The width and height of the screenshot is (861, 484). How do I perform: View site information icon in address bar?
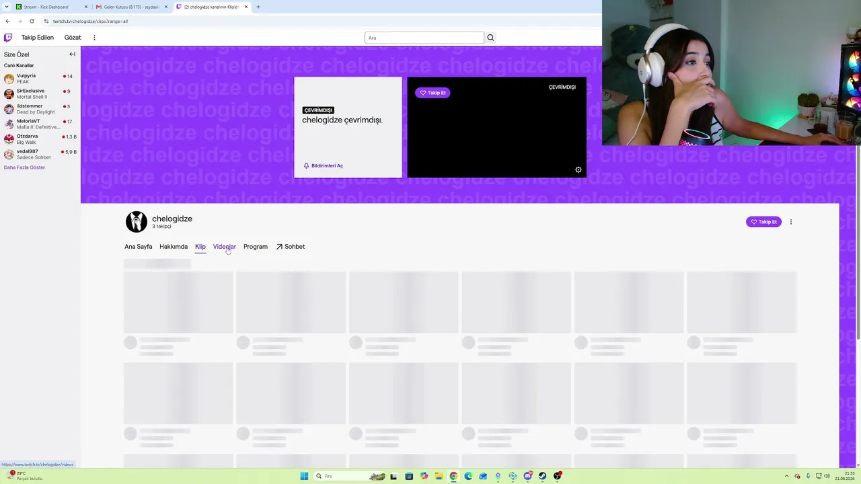point(46,21)
